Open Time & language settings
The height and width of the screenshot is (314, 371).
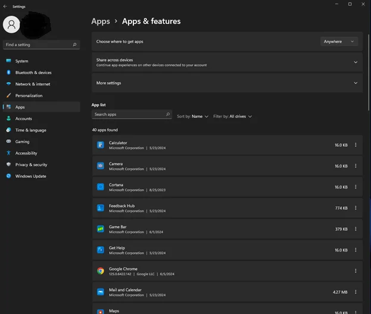tap(42, 130)
